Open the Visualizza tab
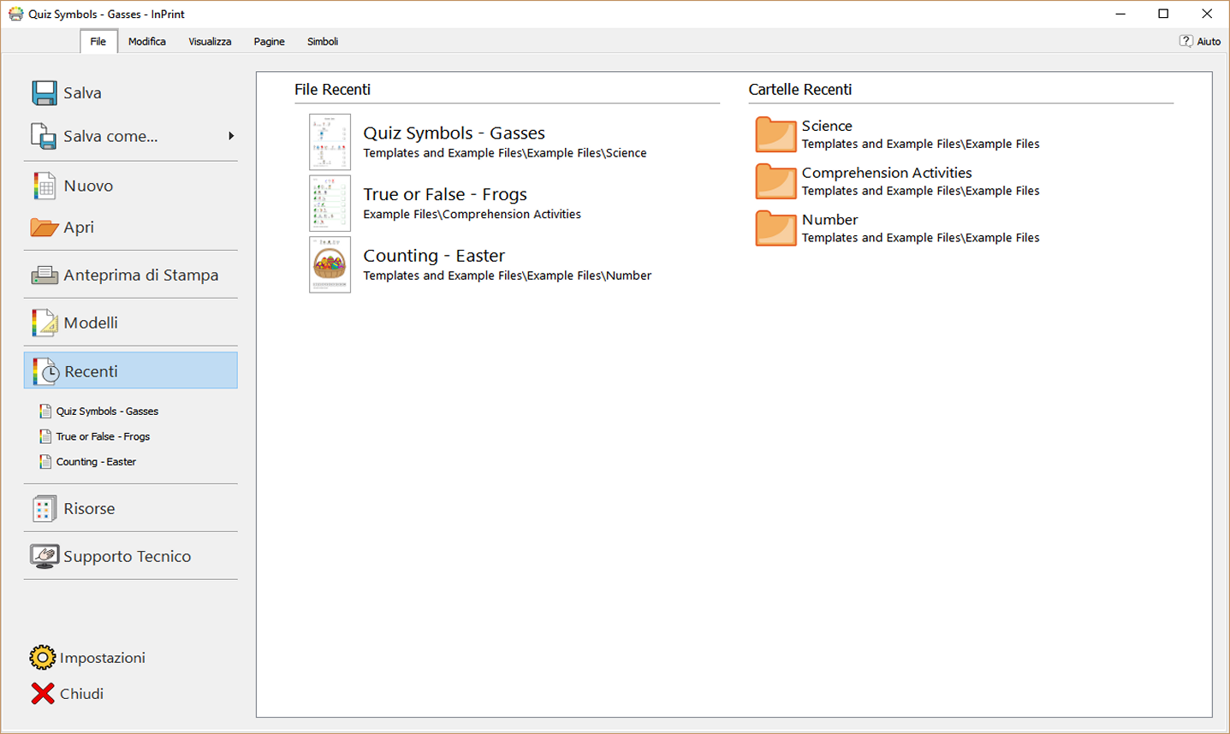The image size is (1230, 734). click(210, 41)
